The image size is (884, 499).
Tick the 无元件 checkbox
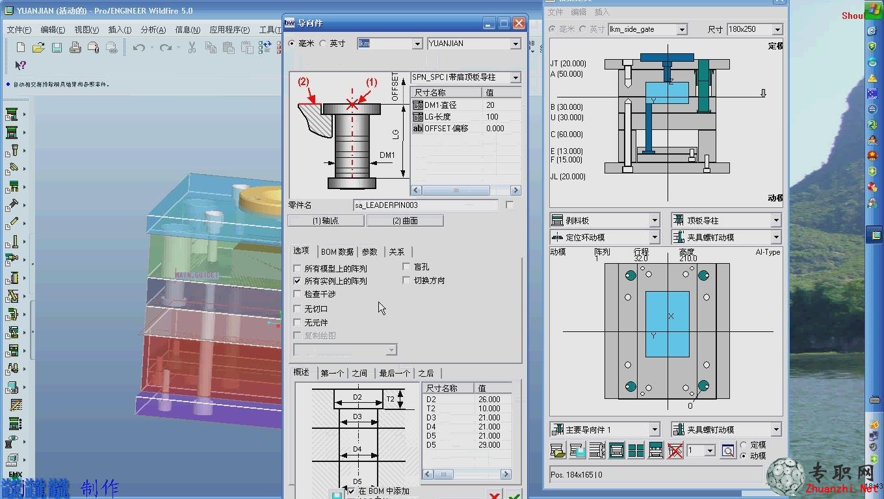[x=298, y=322]
